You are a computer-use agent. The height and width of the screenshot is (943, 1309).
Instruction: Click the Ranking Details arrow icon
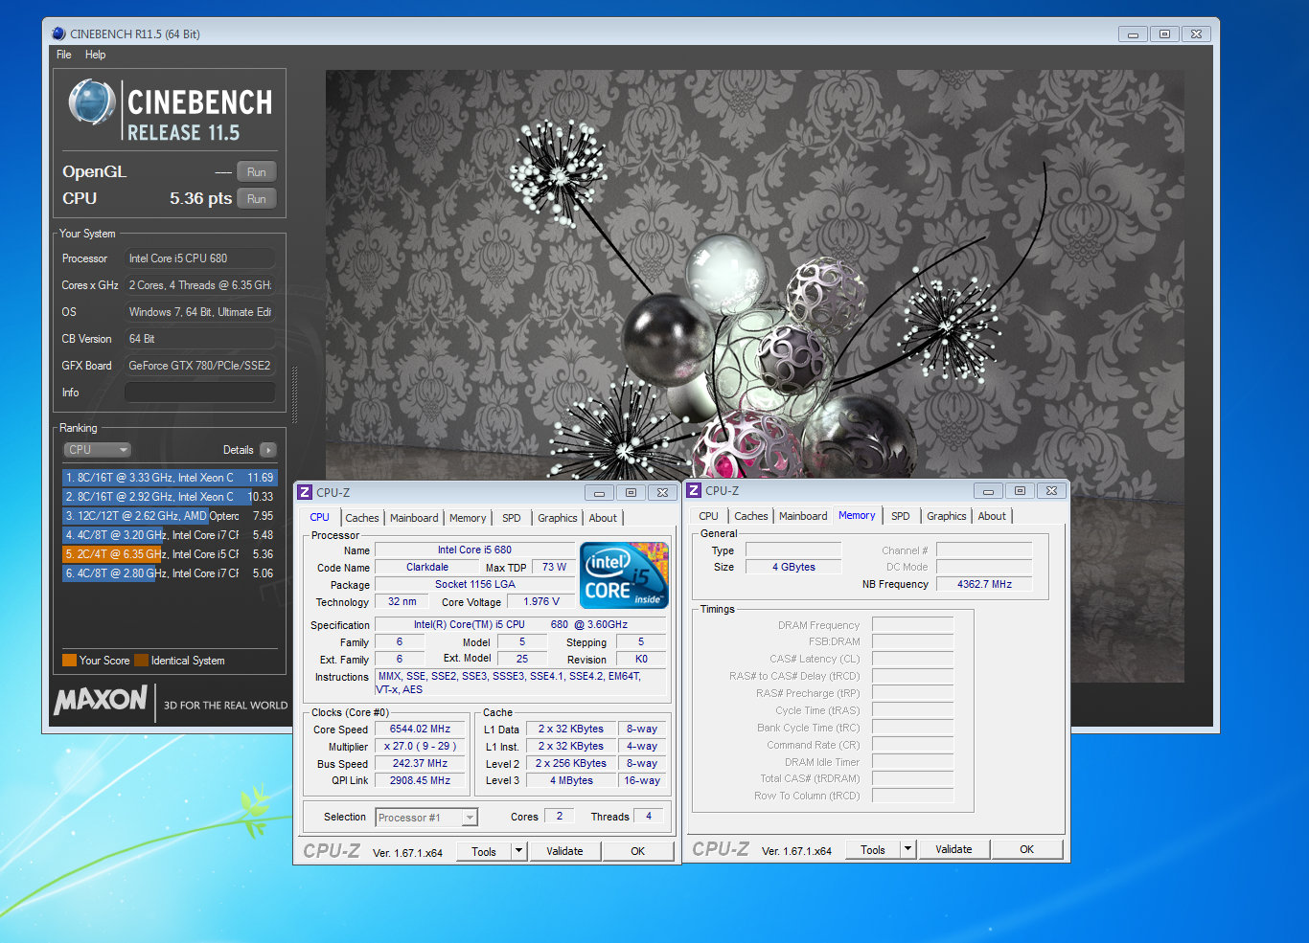coord(268,450)
